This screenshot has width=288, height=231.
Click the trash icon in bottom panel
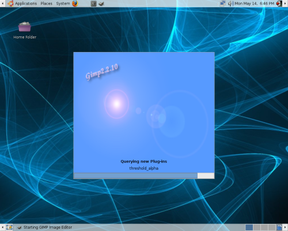(279, 228)
